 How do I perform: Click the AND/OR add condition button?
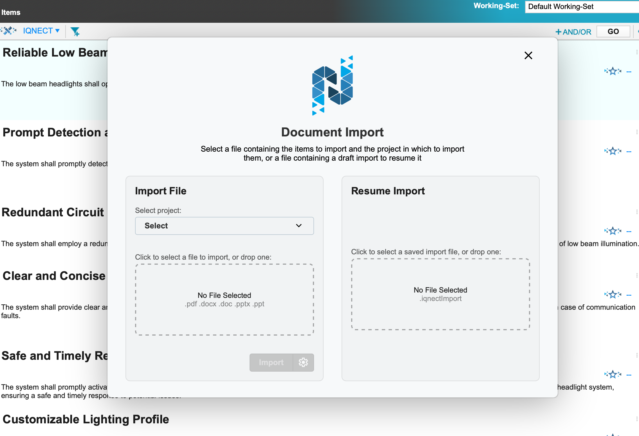[573, 32]
